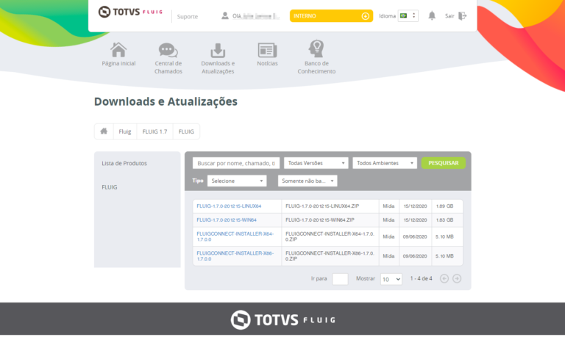Click the Sair text link

coord(449,16)
